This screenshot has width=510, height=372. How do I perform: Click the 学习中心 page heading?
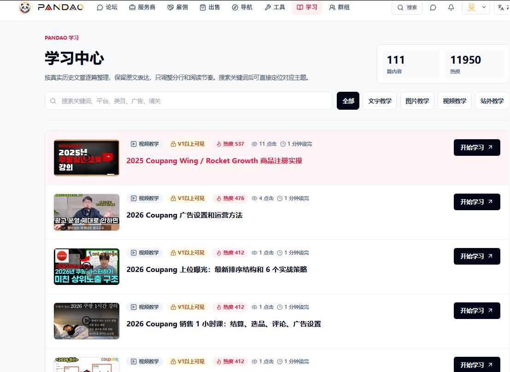(x=75, y=58)
